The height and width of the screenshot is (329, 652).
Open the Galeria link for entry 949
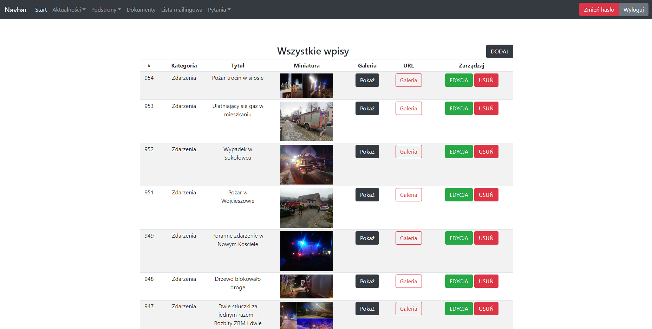409,238
